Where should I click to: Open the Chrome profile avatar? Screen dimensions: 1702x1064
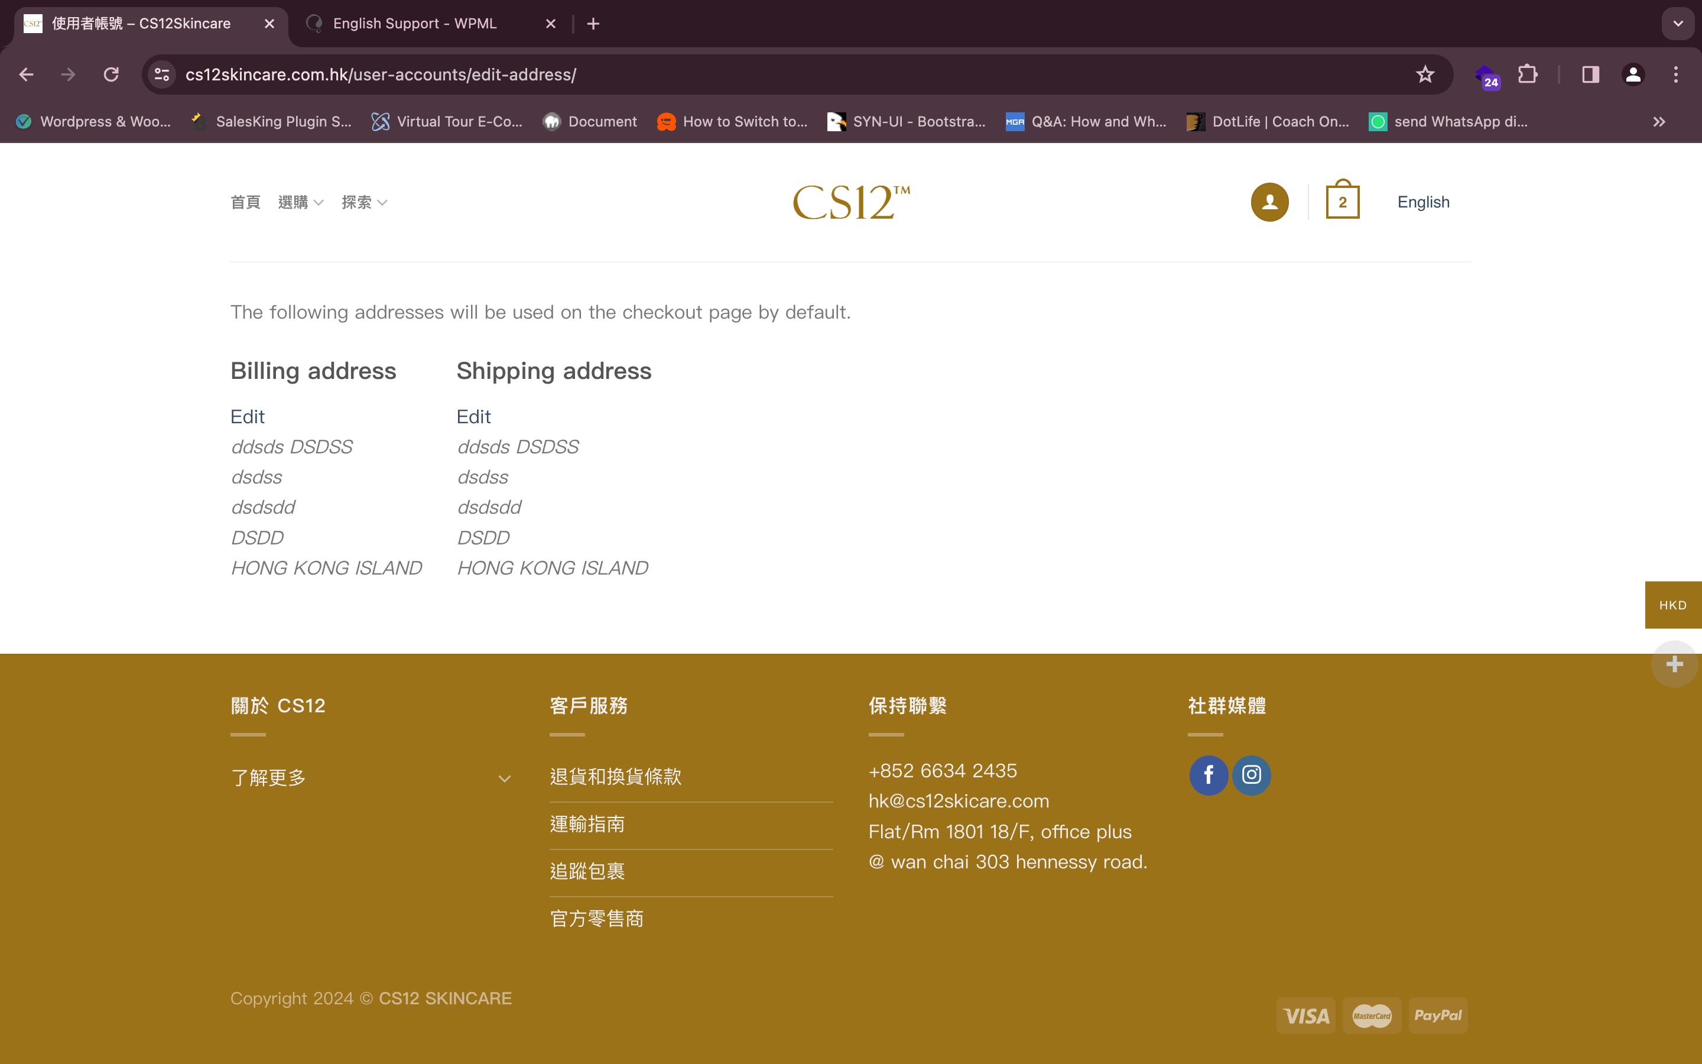pyautogui.click(x=1633, y=74)
